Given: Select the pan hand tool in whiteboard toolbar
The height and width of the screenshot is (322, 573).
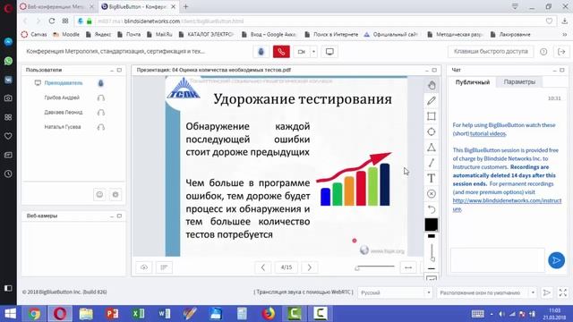Looking at the screenshot, I should [432, 85].
